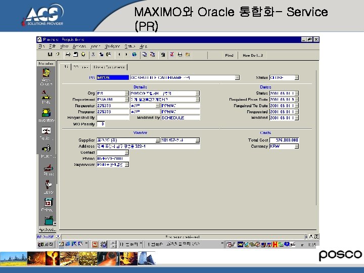The height and width of the screenshot is (273, 364).
Task: Click the globe toolbar icon
Action: click(x=134, y=55)
